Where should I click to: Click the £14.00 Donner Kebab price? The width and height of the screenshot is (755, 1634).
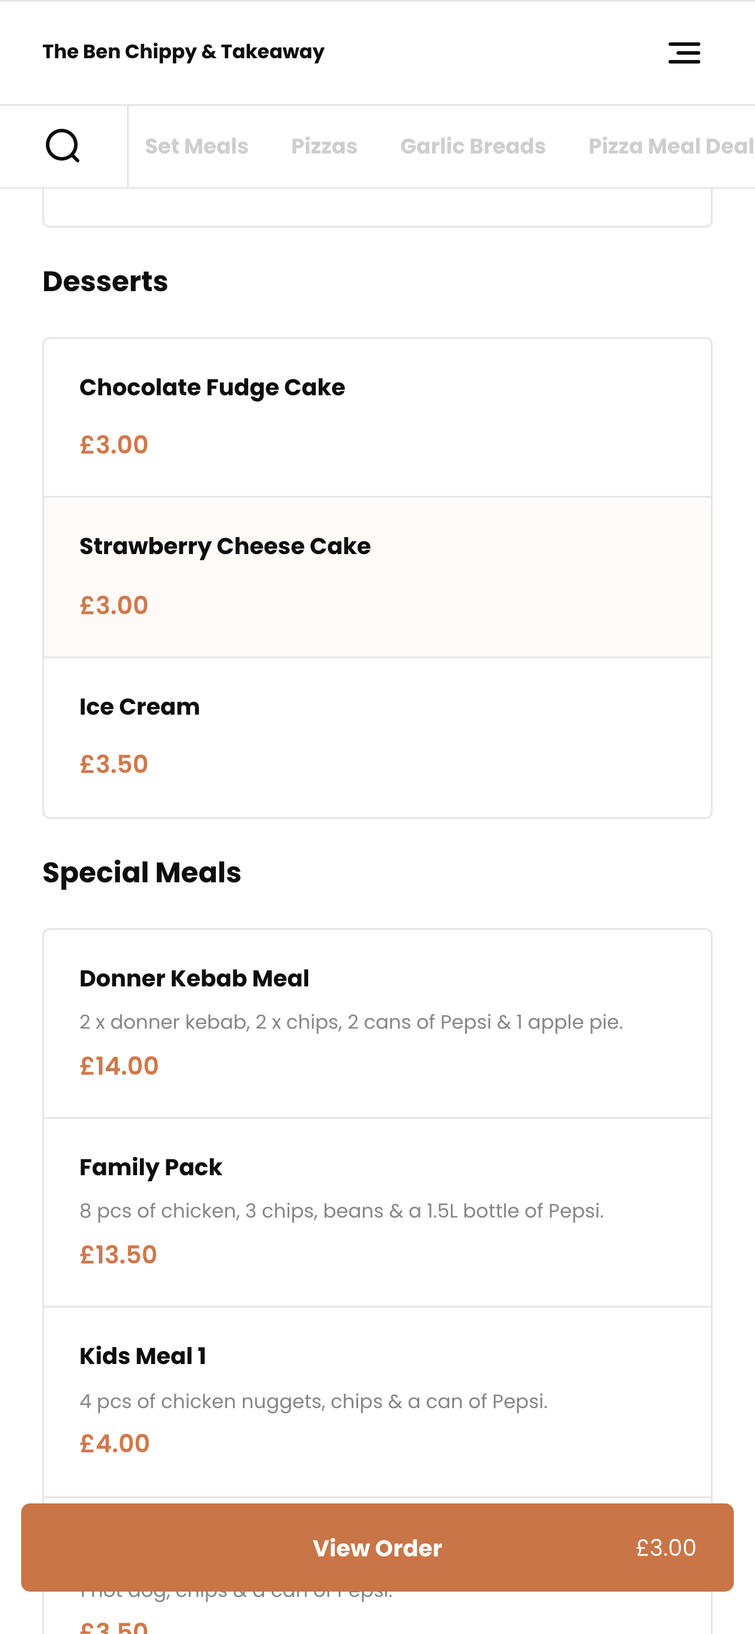coord(119,1066)
